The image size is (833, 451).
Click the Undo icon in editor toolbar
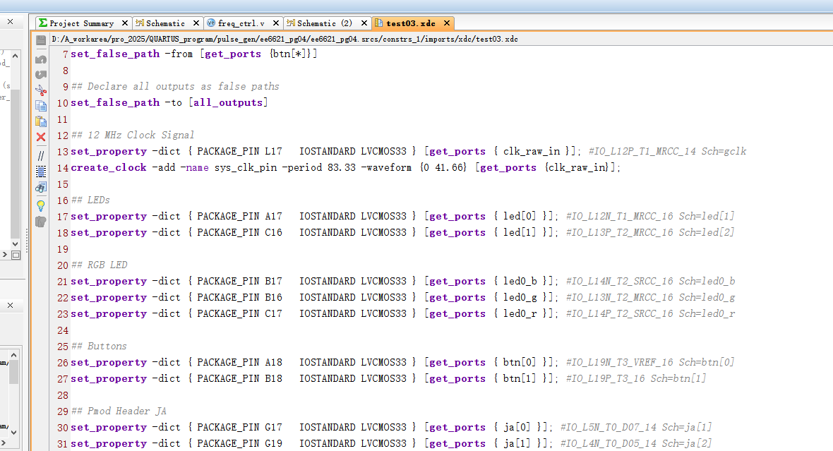[41, 59]
